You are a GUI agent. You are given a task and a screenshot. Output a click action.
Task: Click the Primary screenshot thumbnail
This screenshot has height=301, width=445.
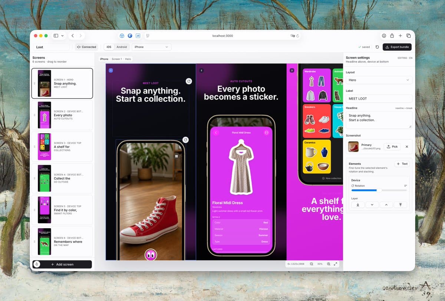pos(353,147)
